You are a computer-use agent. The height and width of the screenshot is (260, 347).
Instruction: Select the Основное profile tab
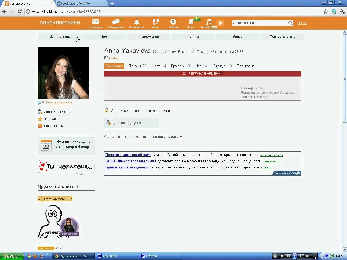(114, 66)
